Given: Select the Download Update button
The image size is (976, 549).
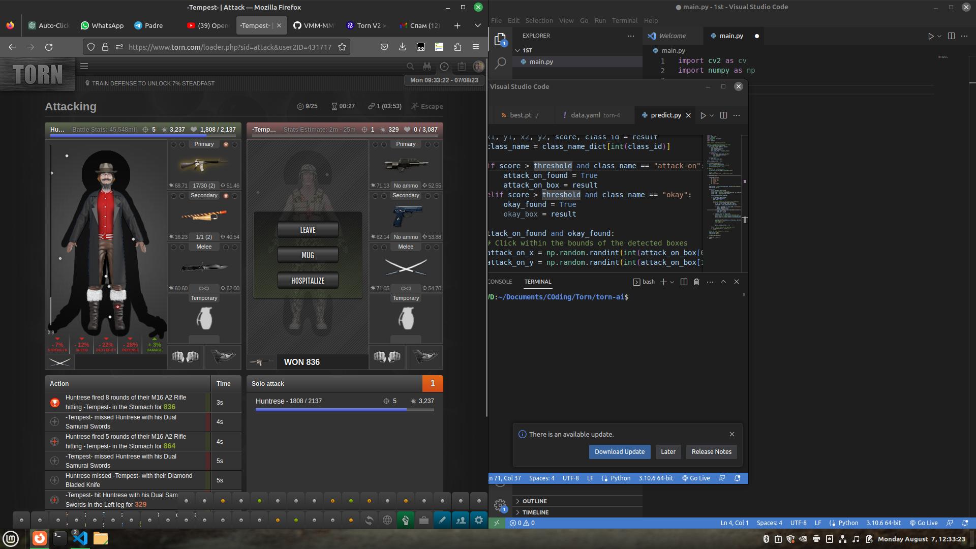Looking at the screenshot, I should tap(619, 451).
